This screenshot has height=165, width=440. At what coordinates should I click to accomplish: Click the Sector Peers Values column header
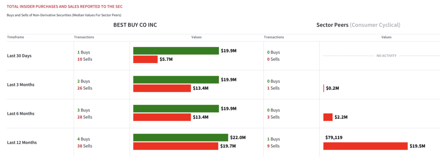[386, 37]
